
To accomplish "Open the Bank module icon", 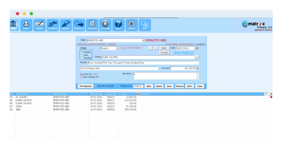I will 14,24.
